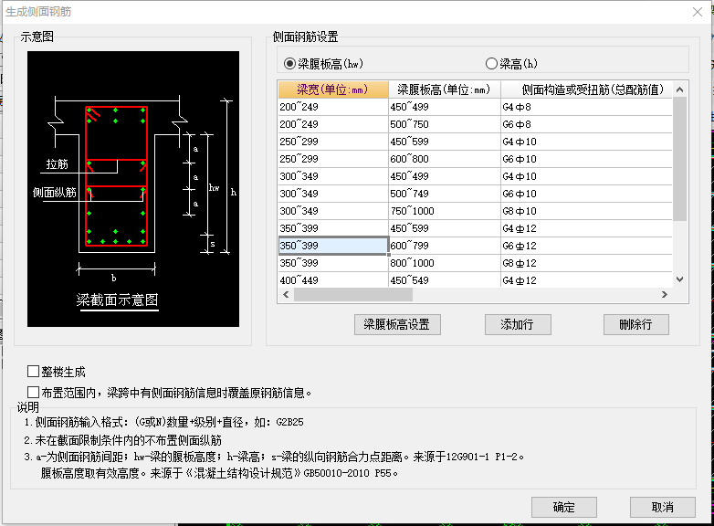Click horizontal scroll left arrow
The width and height of the screenshot is (714, 526).
286,295
